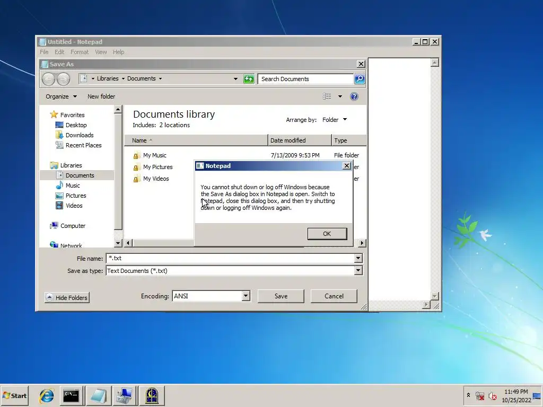Image resolution: width=543 pixels, height=407 pixels.
Task: Expand the Documents breadcrumb arrow
Action: click(x=160, y=78)
